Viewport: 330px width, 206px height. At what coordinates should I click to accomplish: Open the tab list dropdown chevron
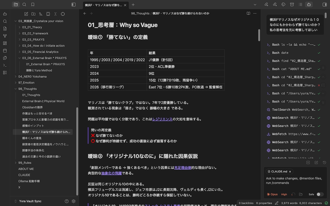(x=255, y=5)
